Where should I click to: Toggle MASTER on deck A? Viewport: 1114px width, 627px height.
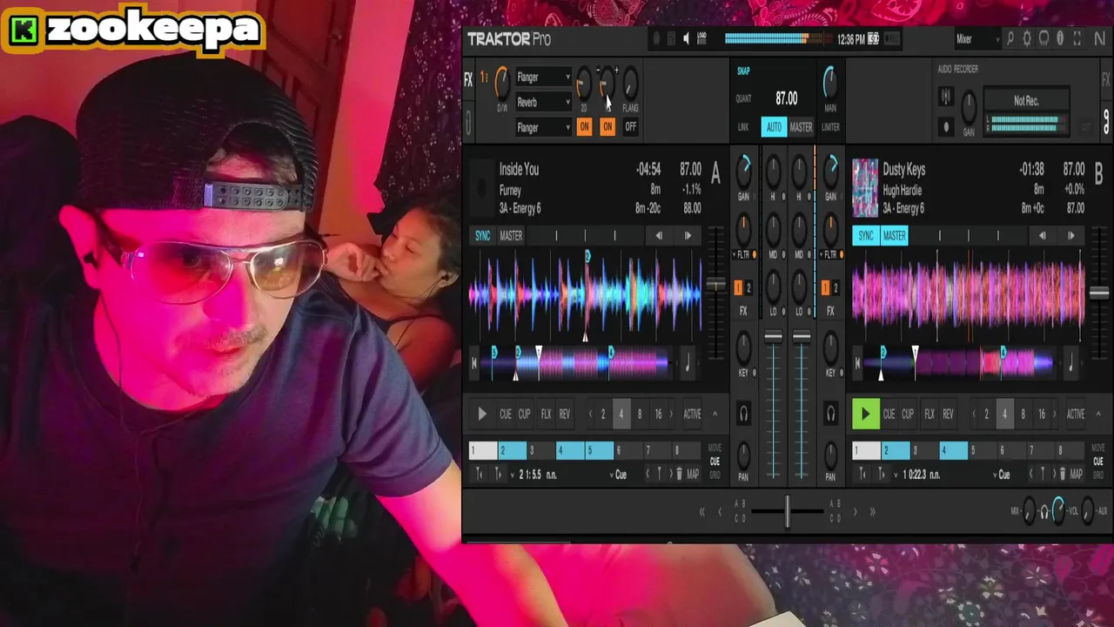click(511, 236)
